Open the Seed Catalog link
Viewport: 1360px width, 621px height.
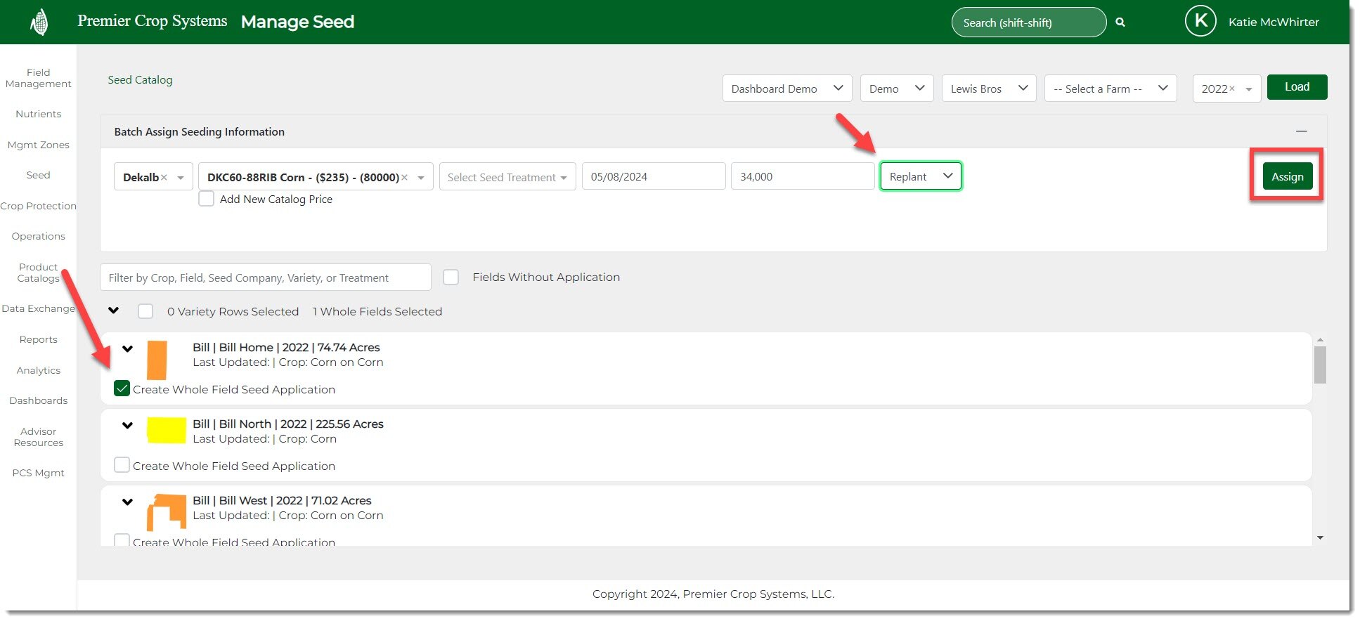(x=140, y=80)
